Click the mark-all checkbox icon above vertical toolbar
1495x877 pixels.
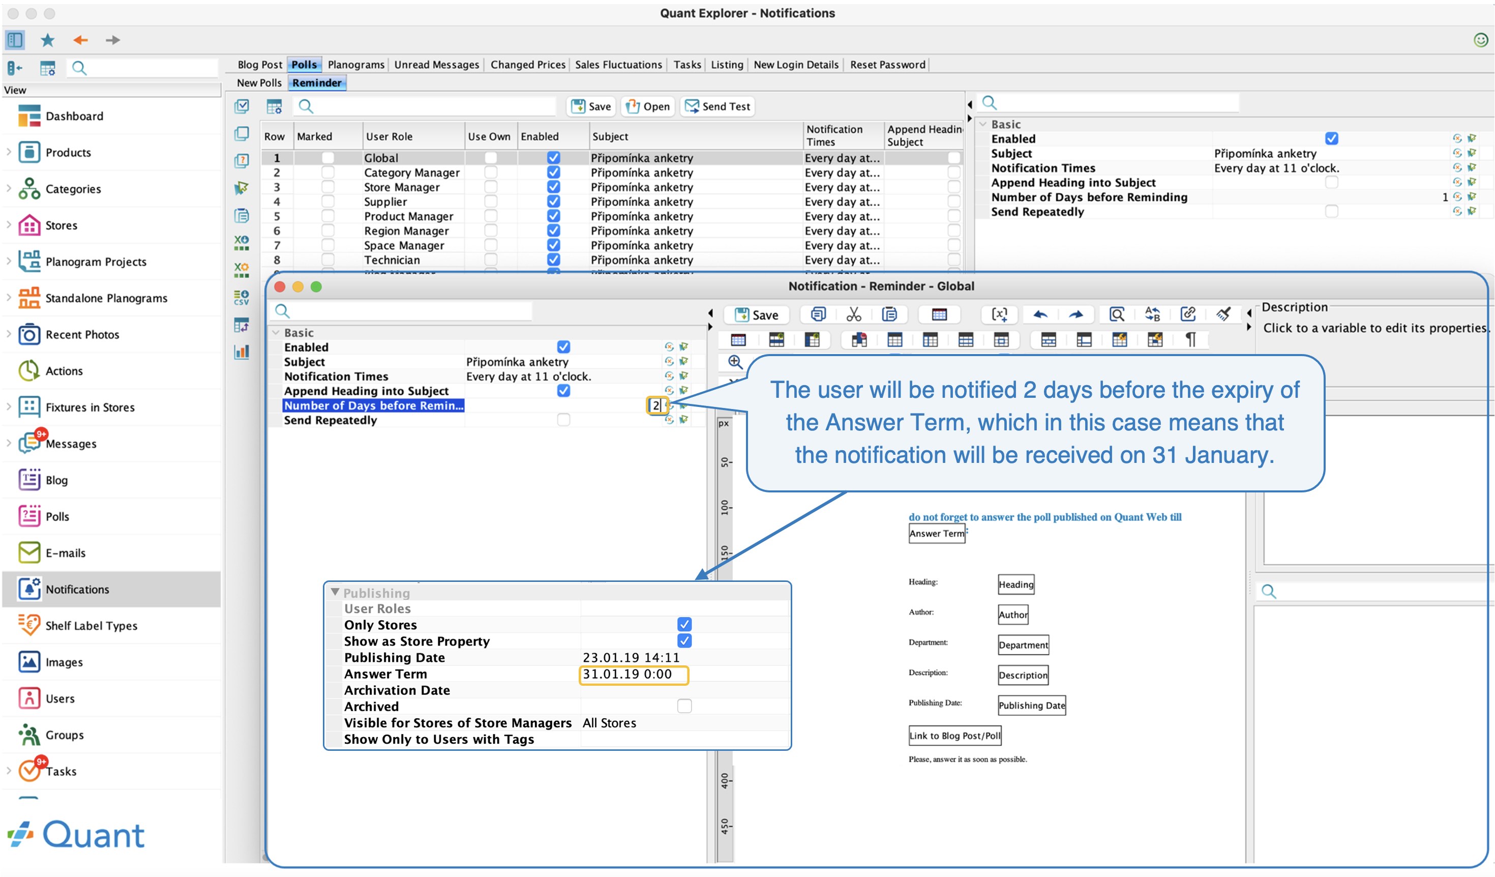(242, 107)
